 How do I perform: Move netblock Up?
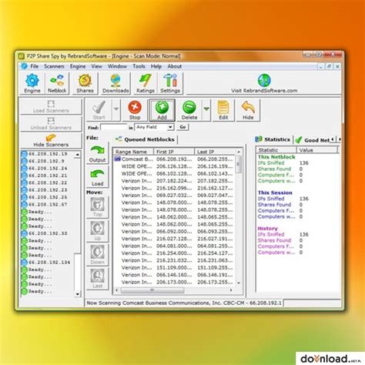[97, 231]
